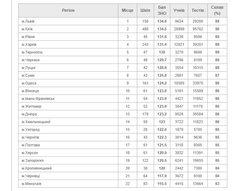Open the м.Львів region row
The width and height of the screenshot is (233, 191).
(x=28, y=22)
